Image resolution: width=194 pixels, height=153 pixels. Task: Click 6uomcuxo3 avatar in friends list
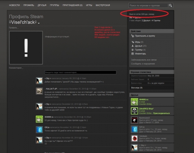click(134, 120)
